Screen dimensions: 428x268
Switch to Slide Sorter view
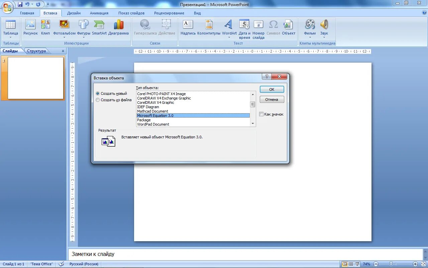pos(351,264)
